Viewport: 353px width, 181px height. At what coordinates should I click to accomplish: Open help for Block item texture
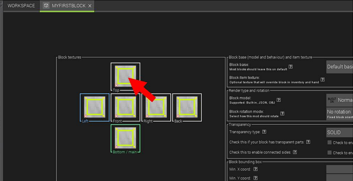click(322, 80)
